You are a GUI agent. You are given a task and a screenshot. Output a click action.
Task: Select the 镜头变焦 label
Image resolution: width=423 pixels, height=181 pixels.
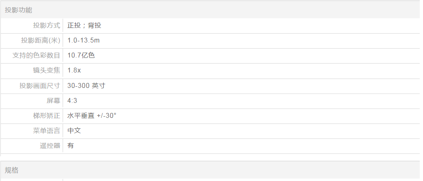[x=46, y=70]
